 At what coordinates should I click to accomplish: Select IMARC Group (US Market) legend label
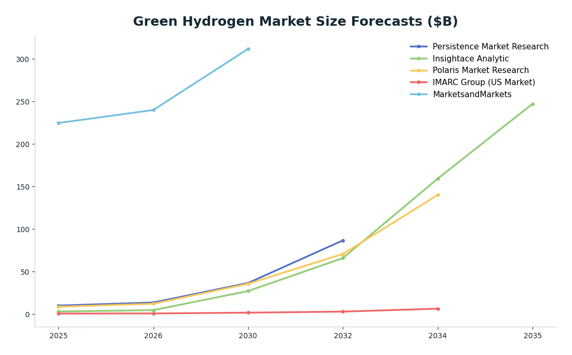point(484,82)
